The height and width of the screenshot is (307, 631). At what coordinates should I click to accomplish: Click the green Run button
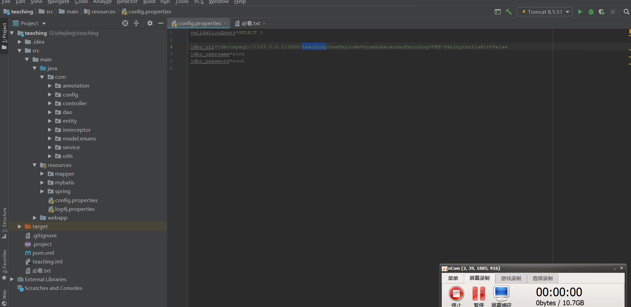point(580,12)
